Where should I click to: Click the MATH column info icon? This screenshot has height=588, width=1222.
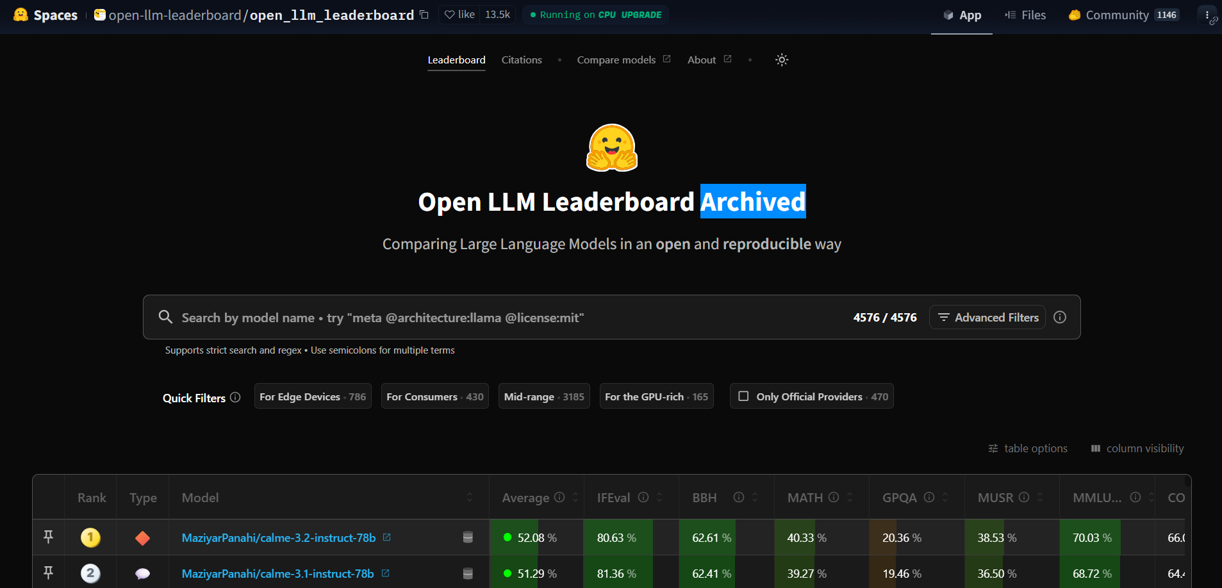point(834,497)
